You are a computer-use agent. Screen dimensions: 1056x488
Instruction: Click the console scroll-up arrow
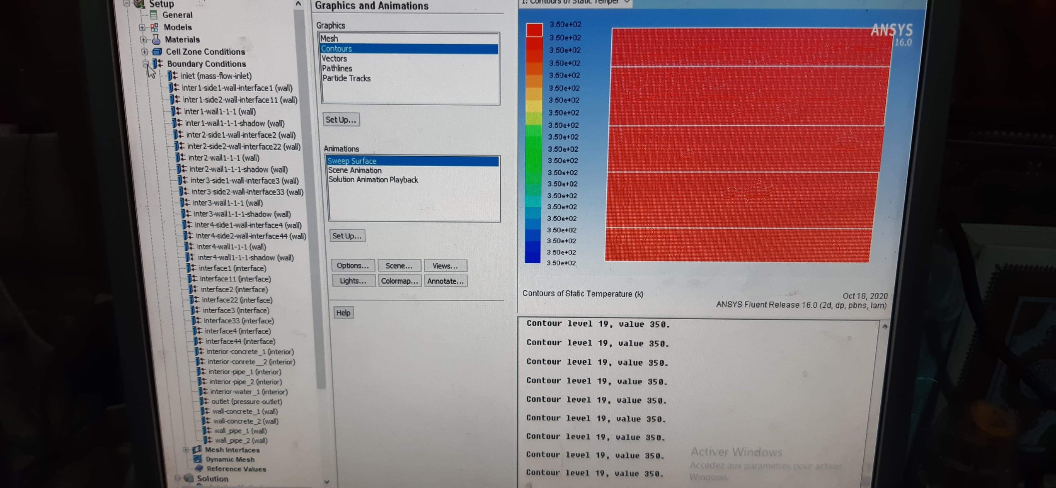tap(884, 327)
